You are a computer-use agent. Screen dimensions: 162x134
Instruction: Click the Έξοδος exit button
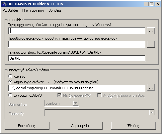point(133,126)
